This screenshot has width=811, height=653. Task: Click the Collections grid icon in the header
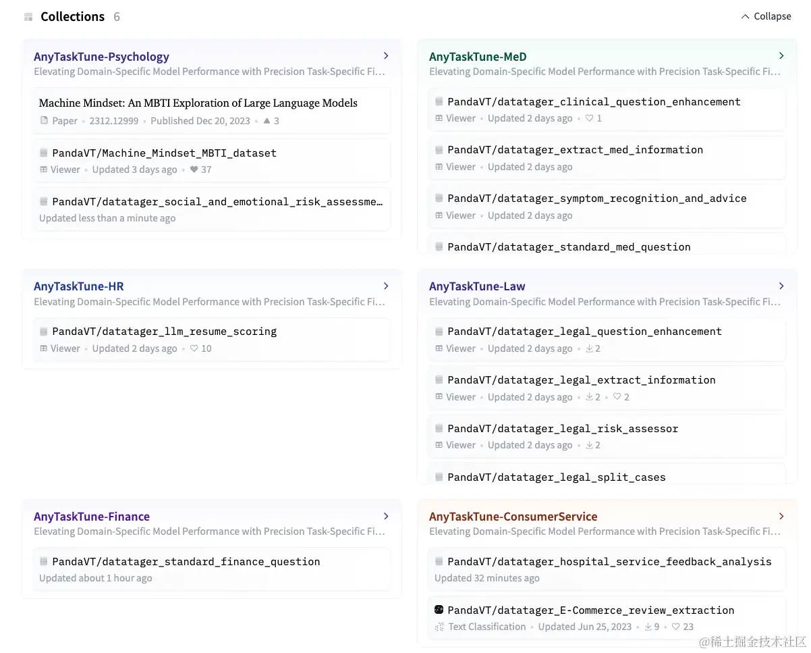click(28, 17)
